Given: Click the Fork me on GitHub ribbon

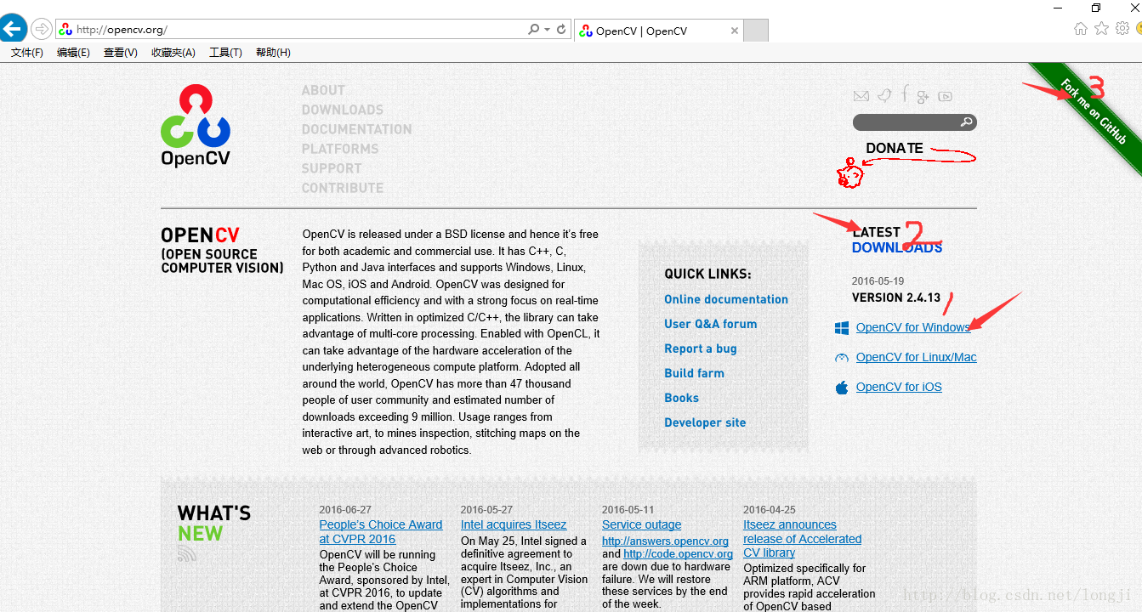Looking at the screenshot, I should (x=1092, y=111).
